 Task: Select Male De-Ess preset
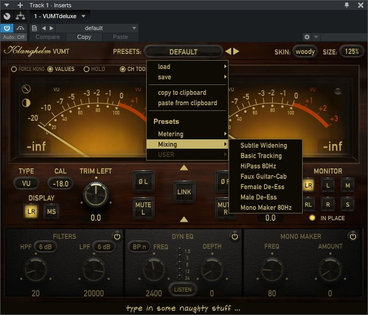click(x=265, y=197)
